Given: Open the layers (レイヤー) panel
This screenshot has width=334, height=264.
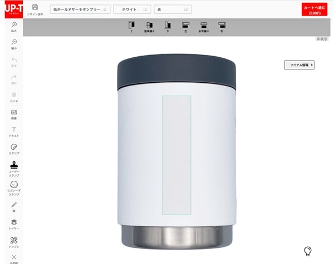Looking at the screenshot, I should 14,224.
